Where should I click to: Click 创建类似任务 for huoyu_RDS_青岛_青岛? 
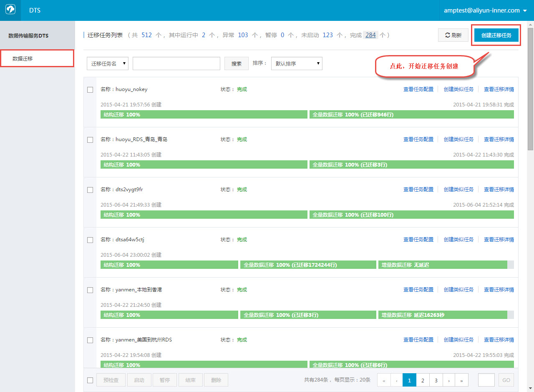[x=458, y=139]
